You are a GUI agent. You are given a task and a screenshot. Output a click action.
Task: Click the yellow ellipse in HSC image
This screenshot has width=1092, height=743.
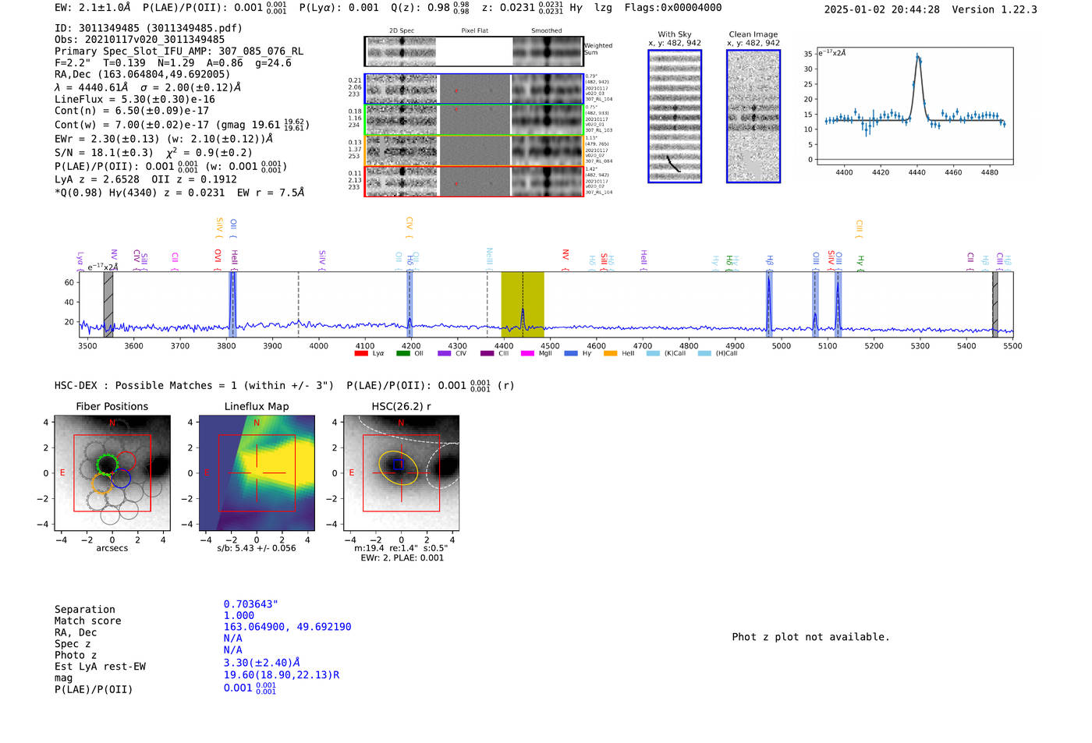pos(399,467)
